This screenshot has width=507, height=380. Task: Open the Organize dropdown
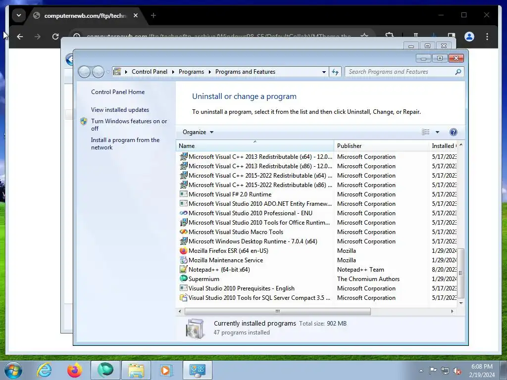[x=198, y=132]
